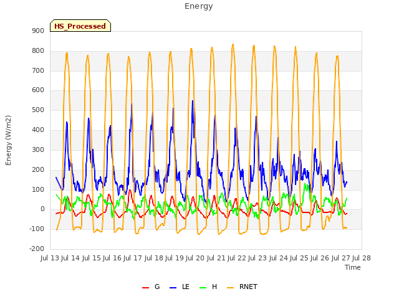Click the Jul 23 x-axis tick label
This screenshot has width=399, height=299.
click(x=257, y=258)
